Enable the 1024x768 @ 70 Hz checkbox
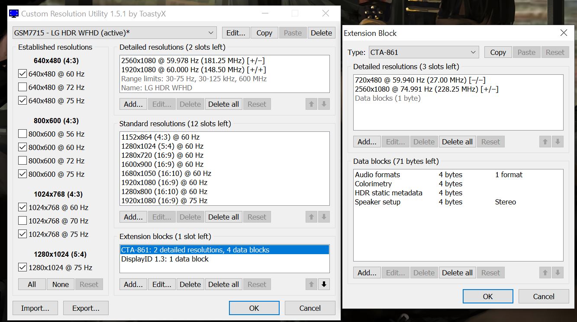 pyautogui.click(x=23, y=221)
